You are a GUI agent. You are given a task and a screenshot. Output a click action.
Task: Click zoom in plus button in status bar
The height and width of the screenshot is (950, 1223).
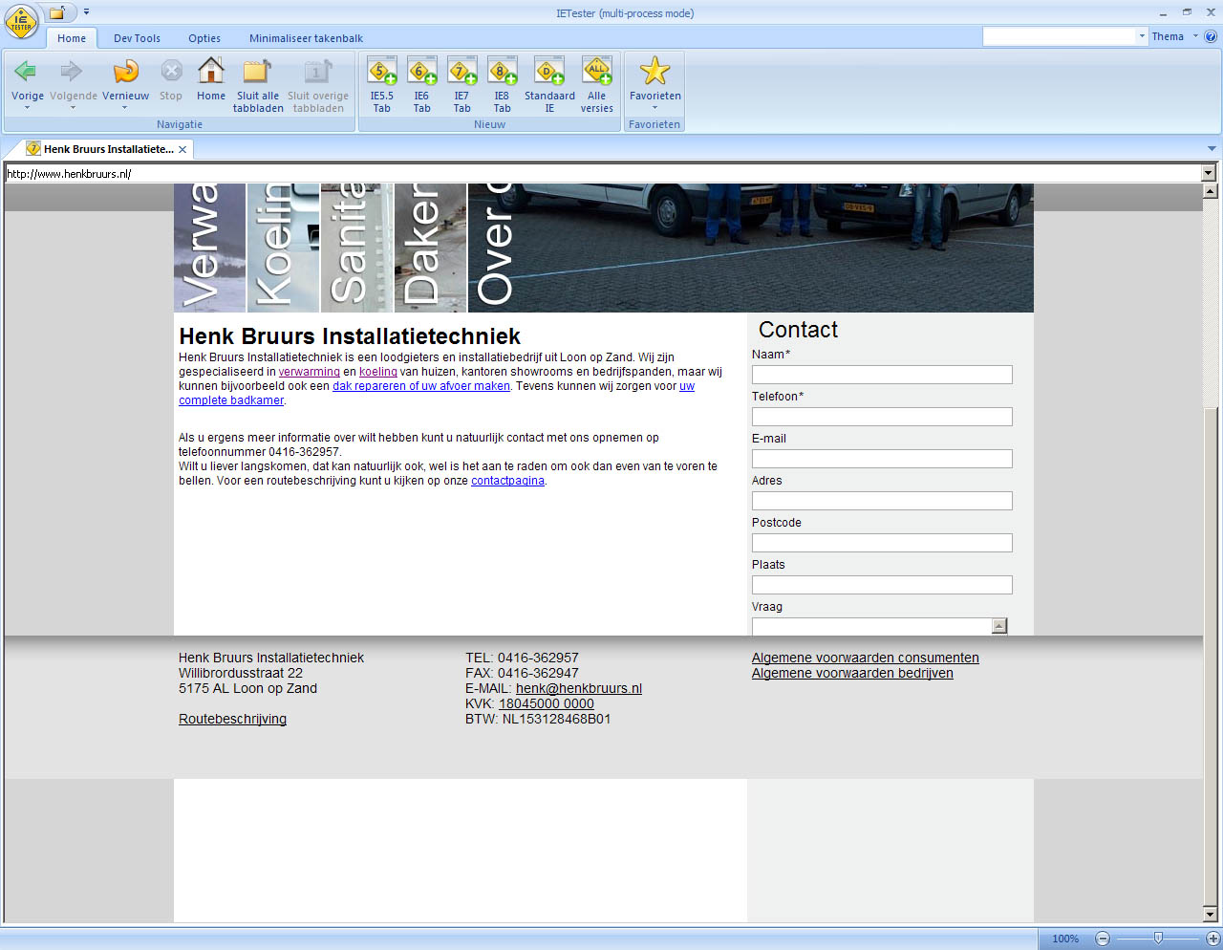pos(1213,939)
